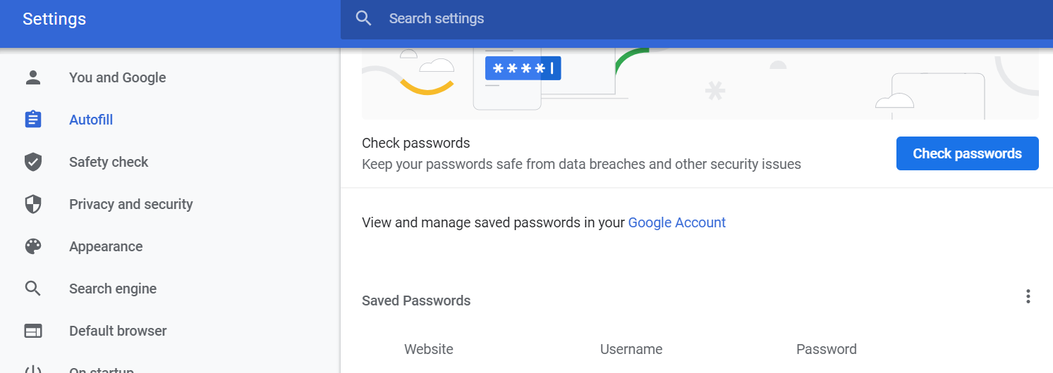Click the Appearance palette icon
This screenshot has width=1053, height=373.
(x=33, y=246)
